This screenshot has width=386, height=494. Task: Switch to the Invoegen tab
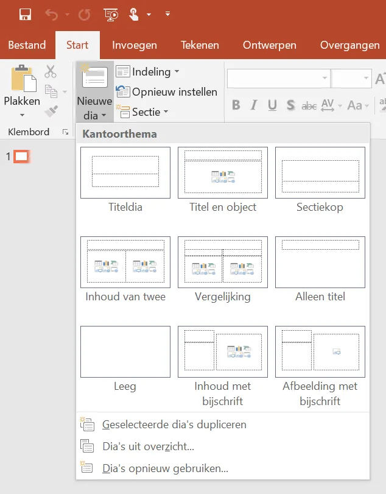pyautogui.click(x=135, y=45)
